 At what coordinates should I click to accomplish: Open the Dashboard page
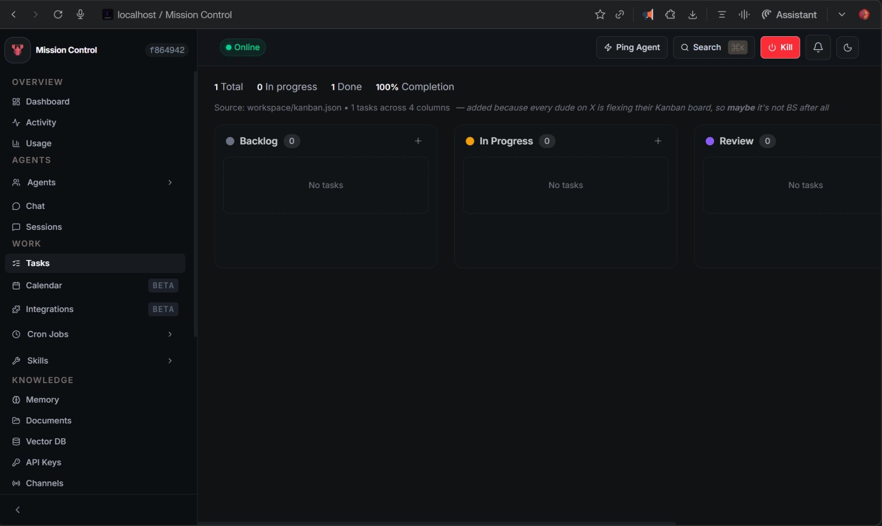tap(47, 102)
